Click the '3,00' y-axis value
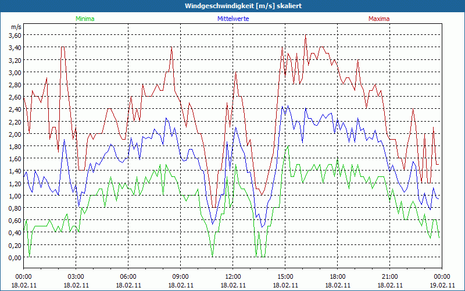This screenshot has height=291, width=465. [x=15, y=72]
